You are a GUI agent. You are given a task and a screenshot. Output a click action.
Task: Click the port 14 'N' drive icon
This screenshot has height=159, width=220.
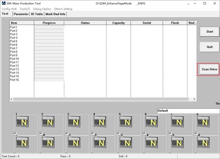pyautogui.click(x=151, y=143)
